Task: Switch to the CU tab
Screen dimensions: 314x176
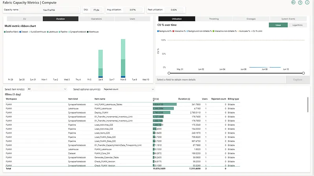Action: coord(25,19)
